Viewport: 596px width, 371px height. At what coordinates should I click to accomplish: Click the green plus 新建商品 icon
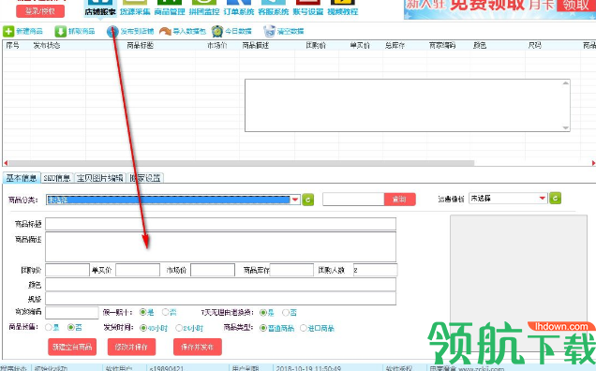pos(8,31)
